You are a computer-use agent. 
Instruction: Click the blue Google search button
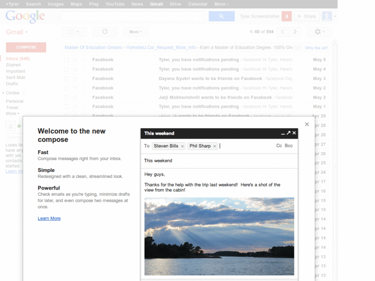tap(221, 16)
